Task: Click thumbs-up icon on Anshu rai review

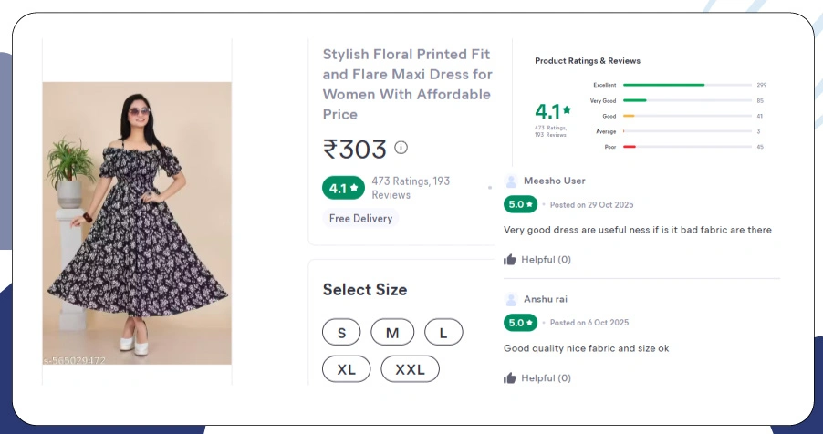Action: tap(510, 378)
